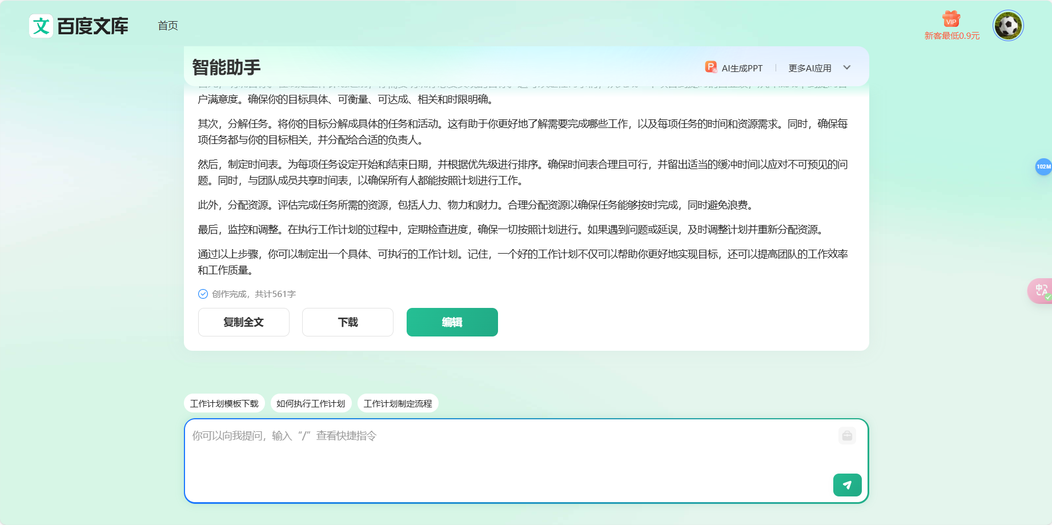Click the 复制全文 button
This screenshot has height=525, width=1052.
click(x=243, y=322)
